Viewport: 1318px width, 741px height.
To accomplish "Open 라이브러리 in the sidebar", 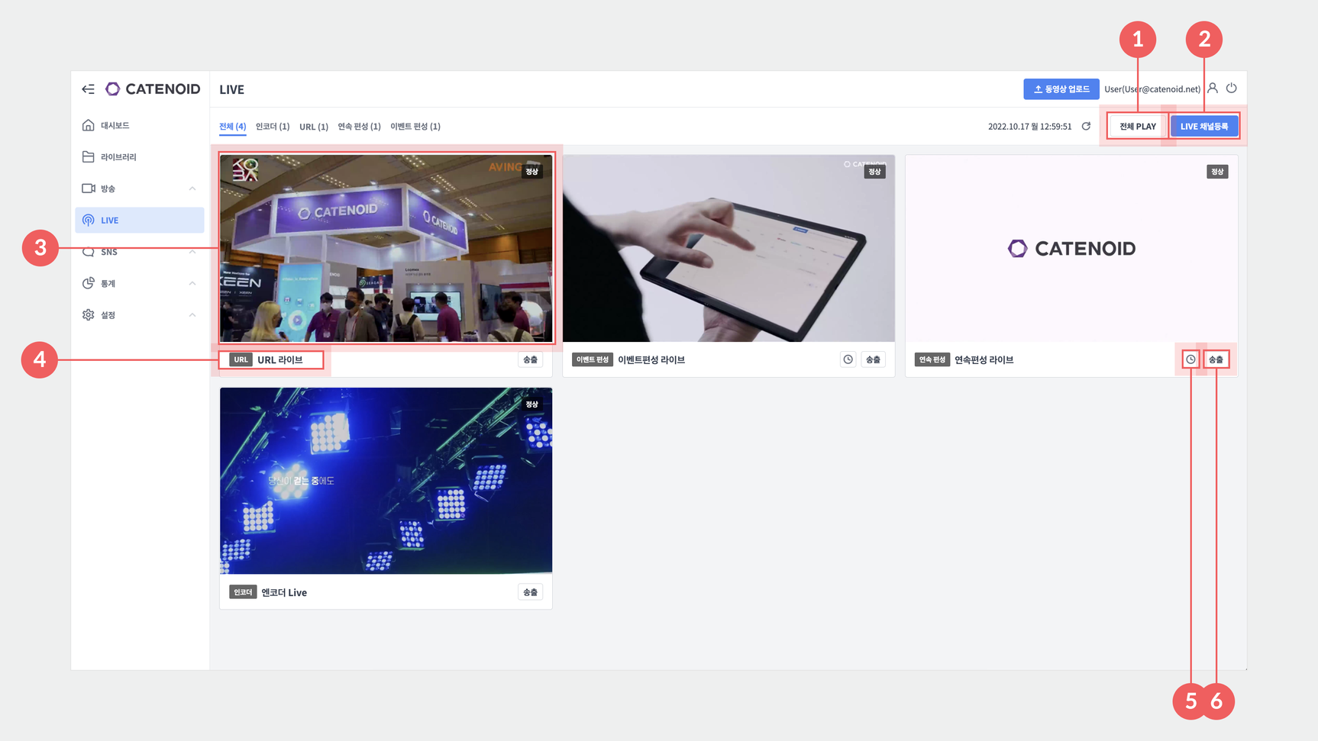I will click(x=118, y=157).
